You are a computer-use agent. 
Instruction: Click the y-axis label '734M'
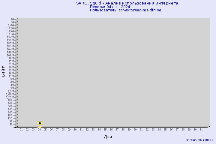click(10, 37)
